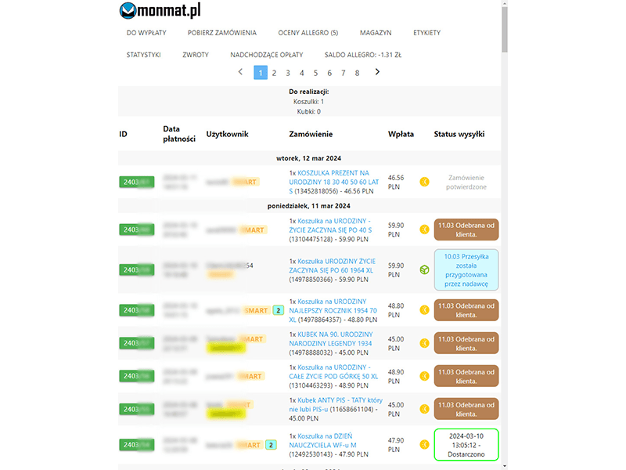626x470 pixels.
Task: Click the previous page left chevron
Action: (x=241, y=72)
